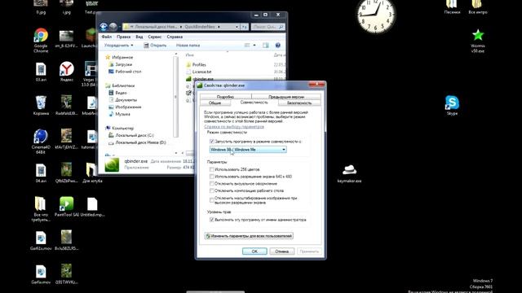
Task: Click the analog clock gadget
Action: 376,15
